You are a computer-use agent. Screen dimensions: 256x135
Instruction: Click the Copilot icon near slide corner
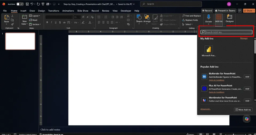coord(247,119)
